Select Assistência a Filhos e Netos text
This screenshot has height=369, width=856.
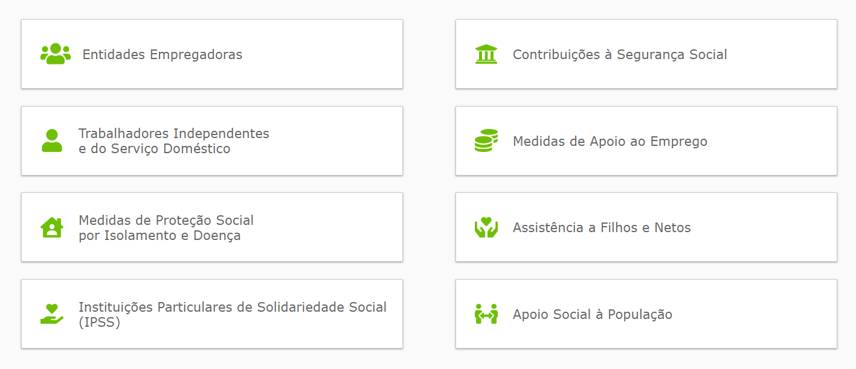click(602, 227)
